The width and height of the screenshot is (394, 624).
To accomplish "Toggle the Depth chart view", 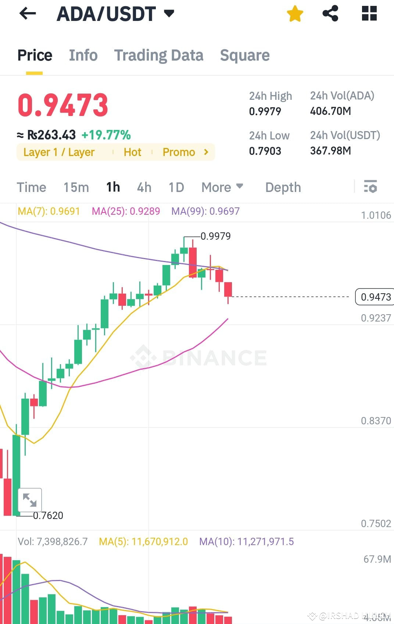I will (283, 187).
